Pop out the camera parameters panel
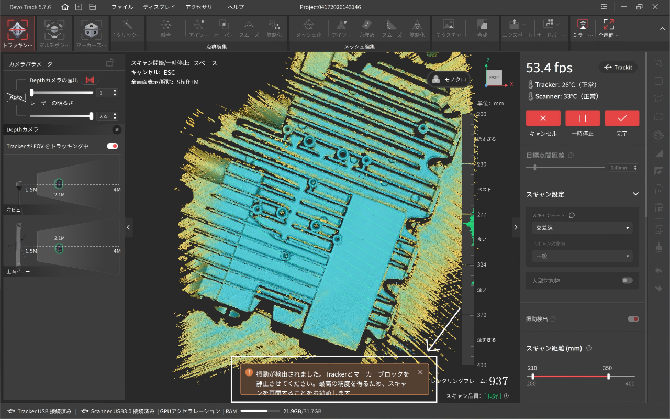Image resolution: width=670 pixels, height=419 pixels. click(x=110, y=63)
